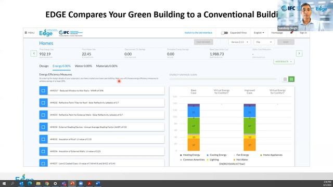This screenshot has width=333, height=187.
Task: Click the Base Case Utility Cost 1,988.73
Action: [x=216, y=54]
